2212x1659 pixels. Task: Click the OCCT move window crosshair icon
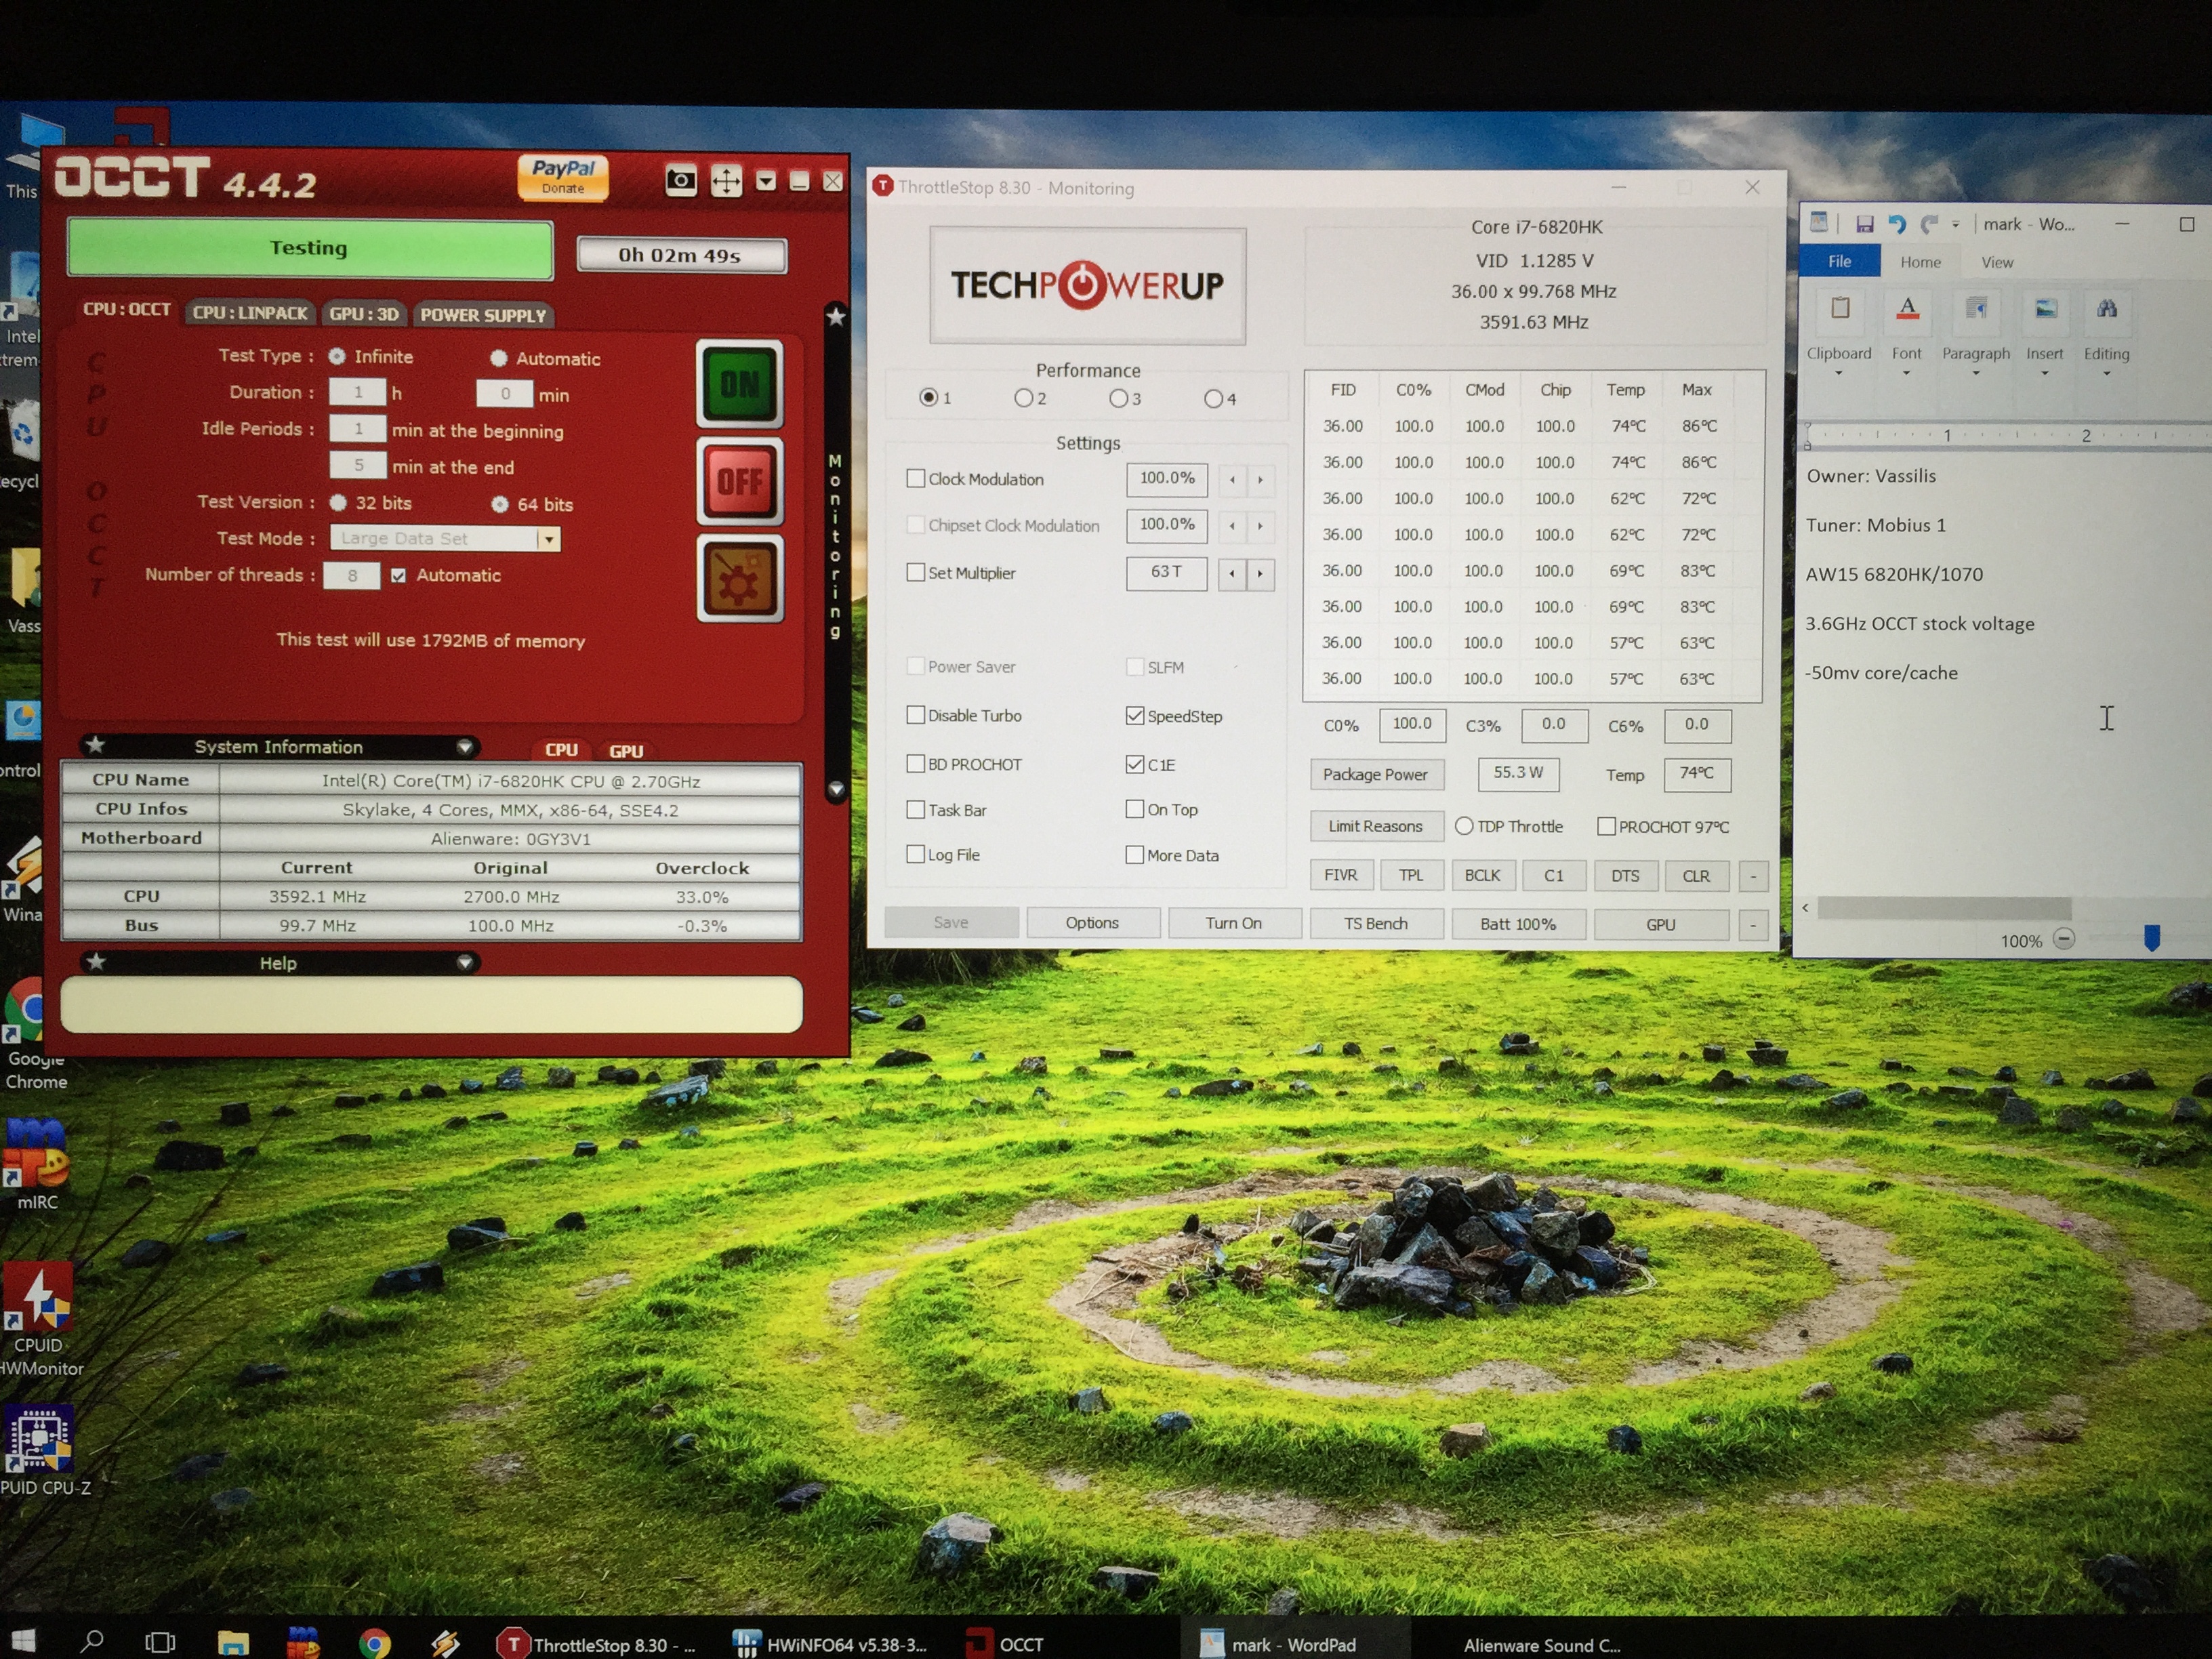coord(726,181)
